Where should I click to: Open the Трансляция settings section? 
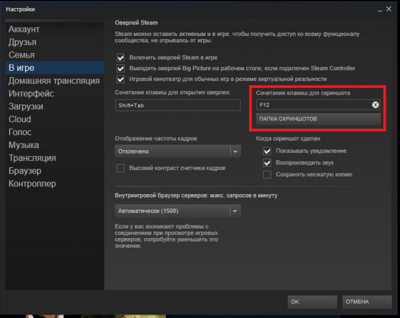(55, 158)
